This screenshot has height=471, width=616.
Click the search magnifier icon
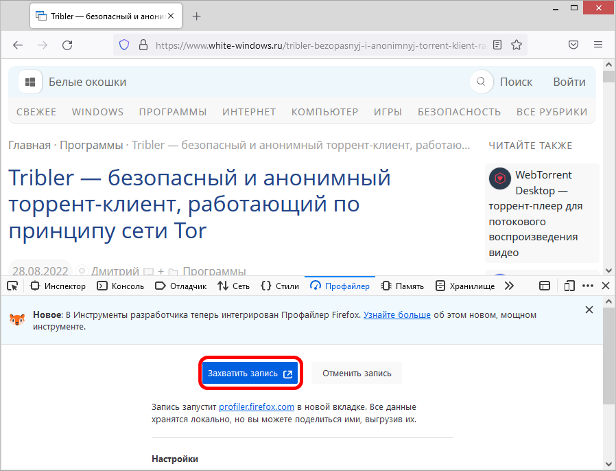click(x=482, y=82)
